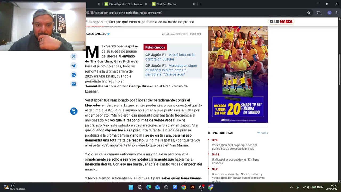Image resolution: width=341 pixels, height=192 pixels.
Task: Share article via WhatsApp icon
Action: coord(74,75)
